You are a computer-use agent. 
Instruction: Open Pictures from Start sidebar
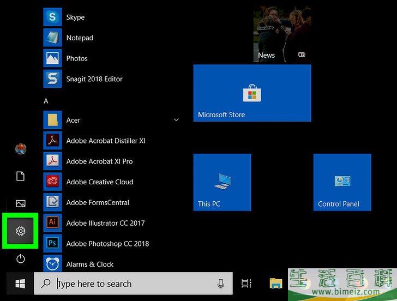[x=21, y=203]
